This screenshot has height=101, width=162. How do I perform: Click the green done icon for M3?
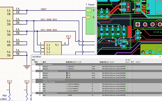tap(132, 75)
